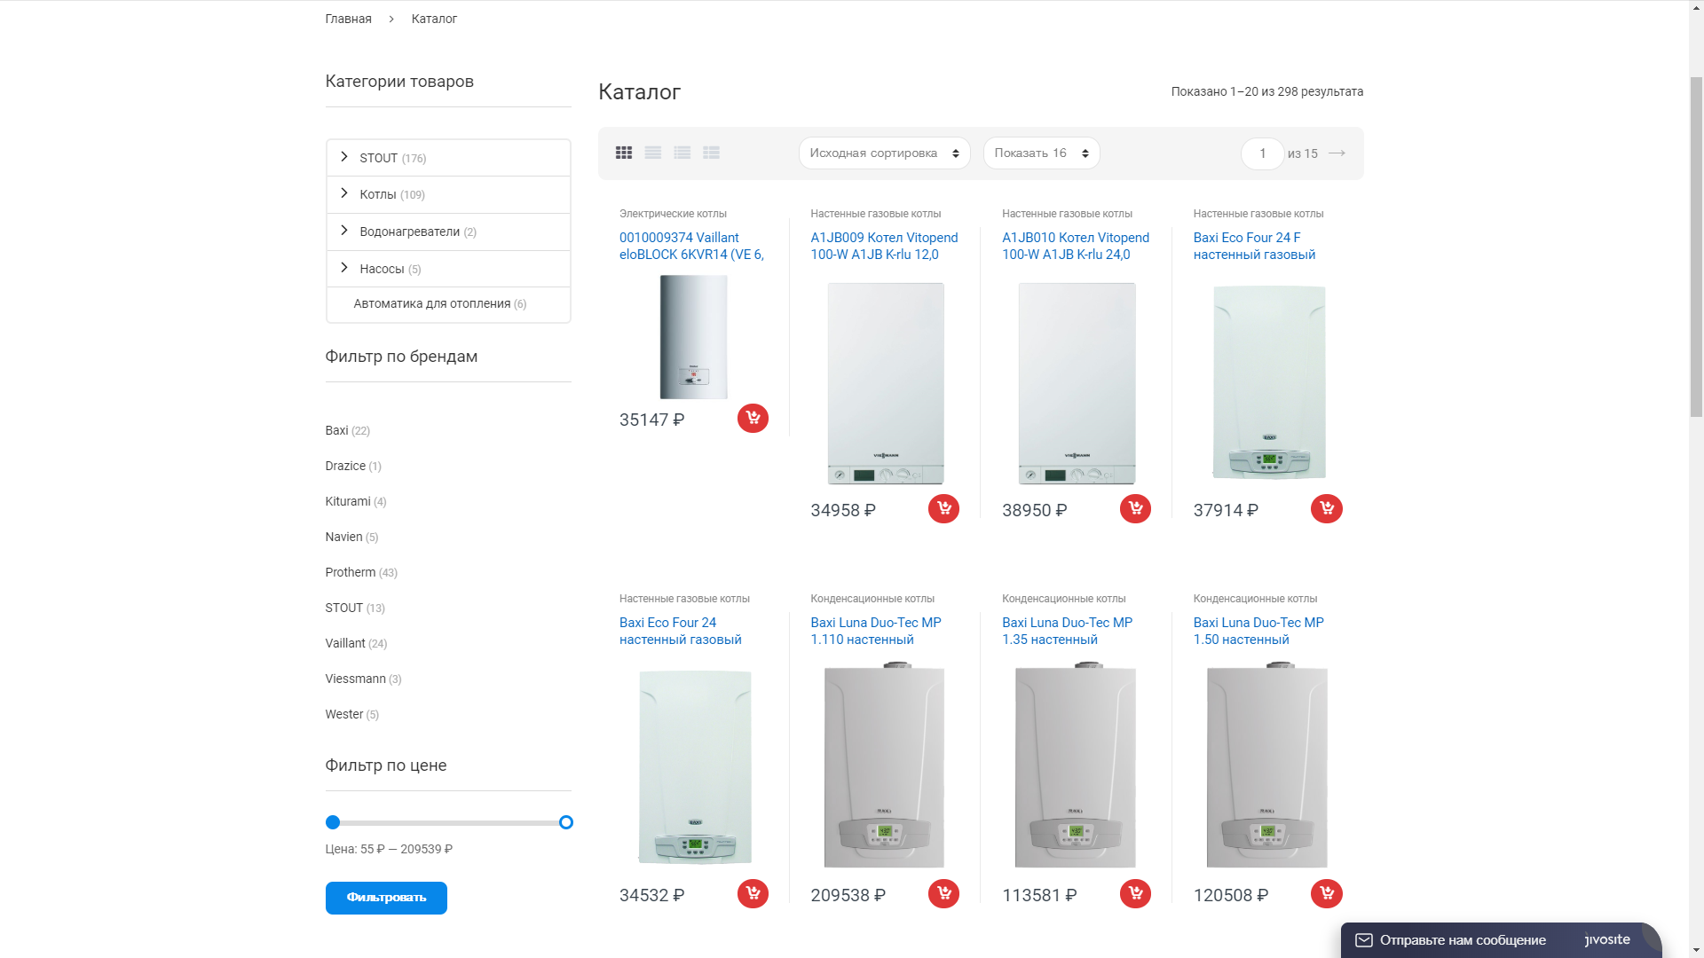Image resolution: width=1704 pixels, height=958 pixels.
Task: Open Отправьте нам сообщение chat widget
Action: coord(1500,940)
